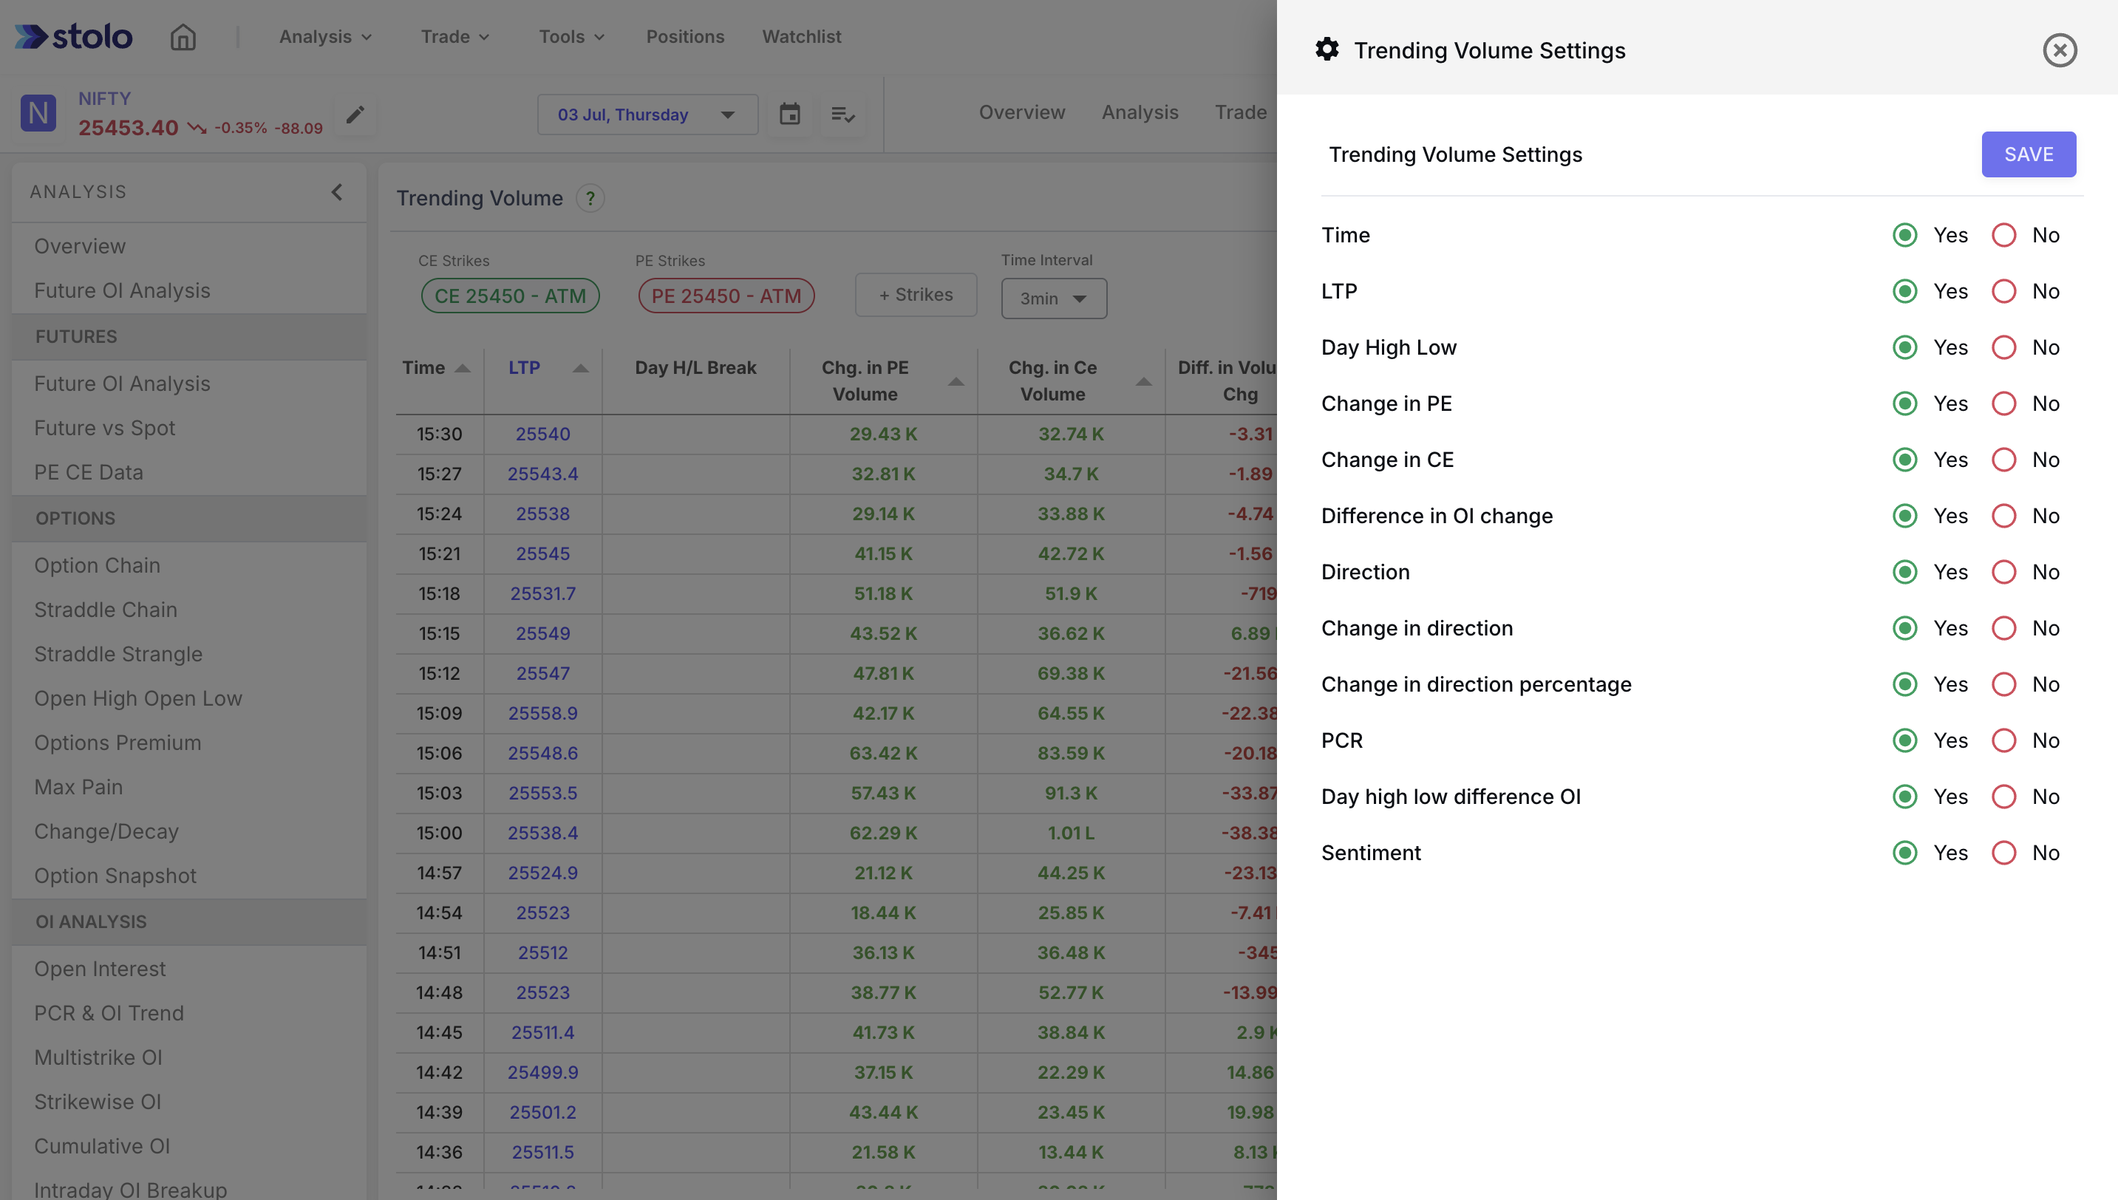Open Cumulative OI in sidebar
The image size is (2118, 1200).
point(102,1148)
